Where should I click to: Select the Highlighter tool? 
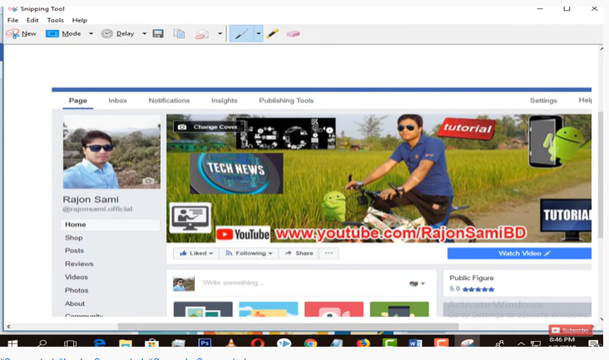point(272,34)
